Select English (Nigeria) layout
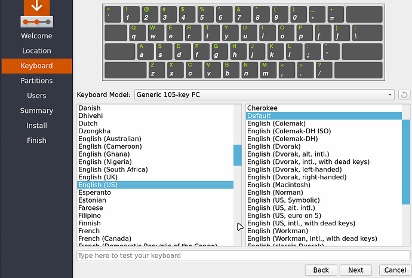This screenshot has width=412, height=278. point(155,162)
